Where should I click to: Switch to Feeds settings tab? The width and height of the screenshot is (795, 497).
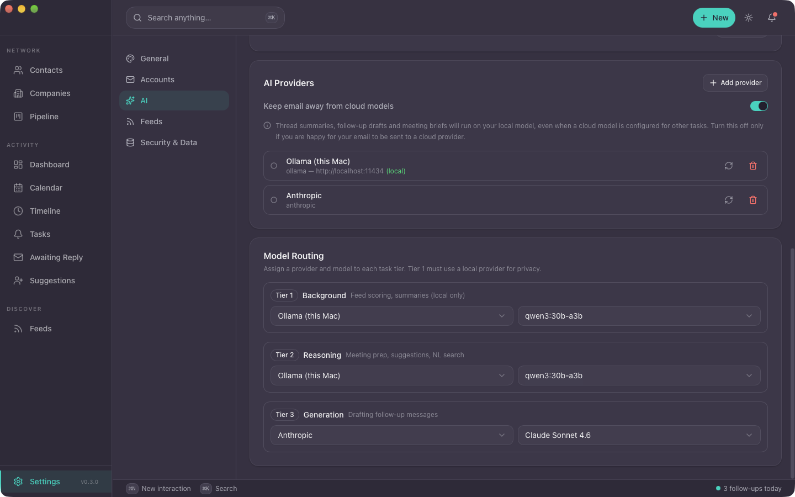174,121
